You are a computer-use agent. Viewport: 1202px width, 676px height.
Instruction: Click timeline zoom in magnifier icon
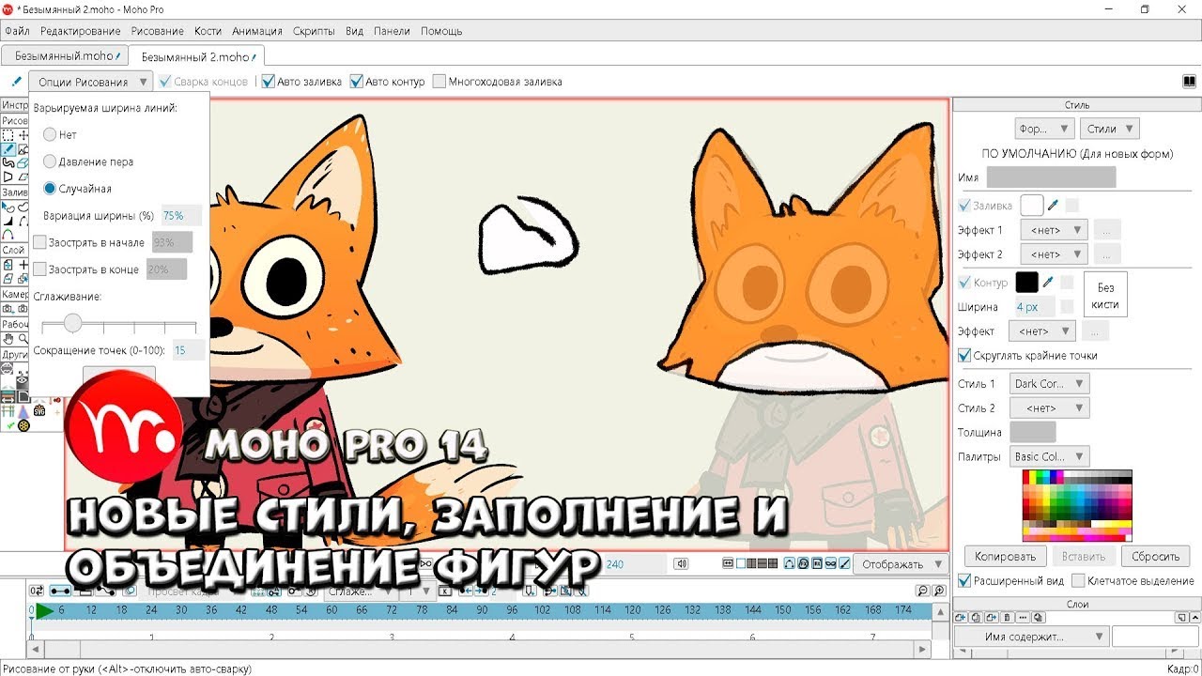click(x=938, y=591)
